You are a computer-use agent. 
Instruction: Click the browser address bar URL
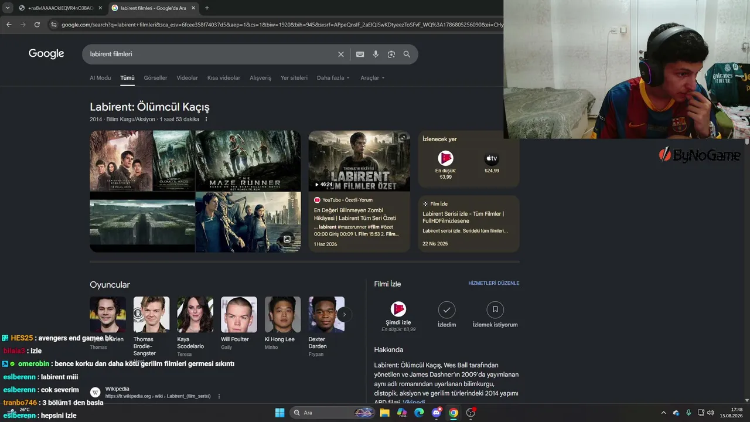[282, 25]
